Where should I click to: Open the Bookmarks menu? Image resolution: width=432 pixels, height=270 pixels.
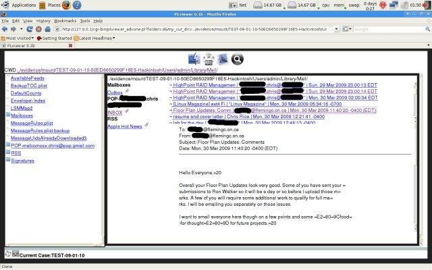65,21
